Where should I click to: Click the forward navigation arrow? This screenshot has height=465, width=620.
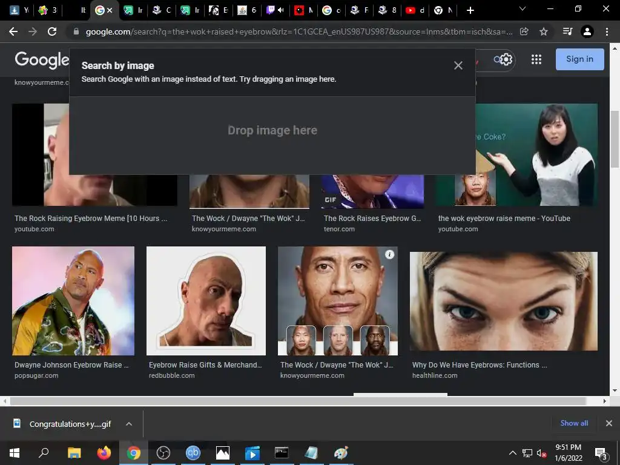tap(33, 31)
